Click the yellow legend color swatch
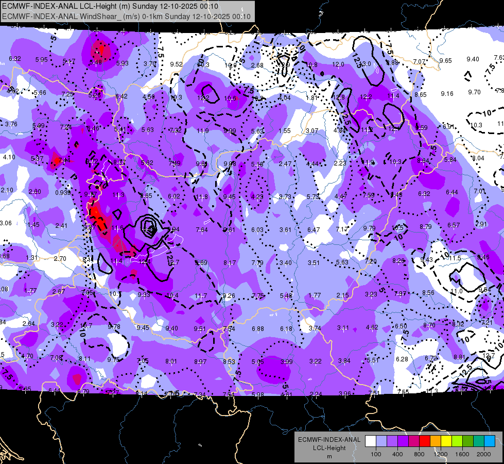The height and width of the screenshot is (464, 504). (x=446, y=441)
